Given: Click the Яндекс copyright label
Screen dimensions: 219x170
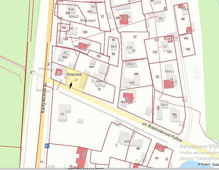Looking at the screenshot, I should [x=204, y=164].
